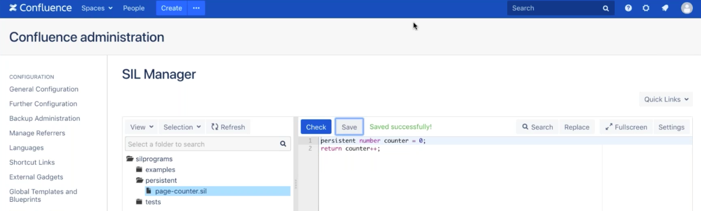
Task: Click the Confluence logo in header
Action: point(41,8)
